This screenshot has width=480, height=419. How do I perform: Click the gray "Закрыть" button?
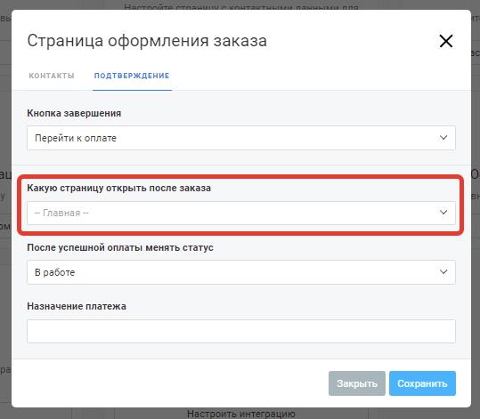coord(357,383)
